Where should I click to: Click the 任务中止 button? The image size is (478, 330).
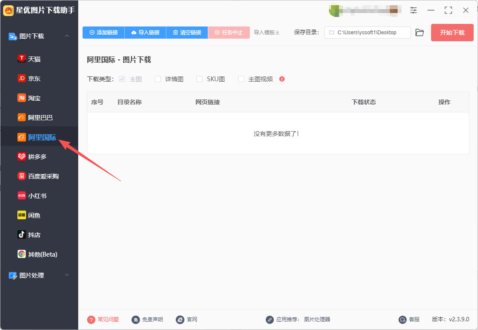click(x=229, y=32)
